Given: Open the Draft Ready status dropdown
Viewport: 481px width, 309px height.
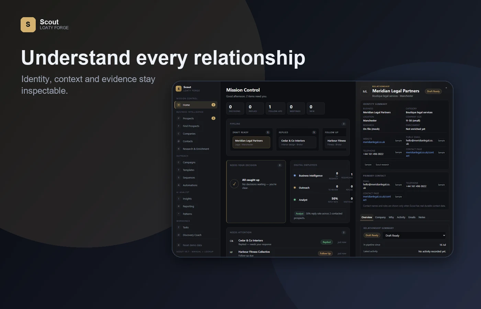Looking at the screenshot, I should tap(414, 236).
